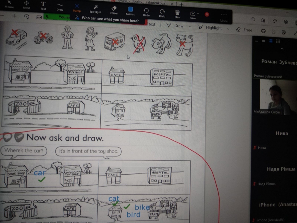Image resolution: width=297 pixels, height=223 pixels.
Task: Expand the Save options arrow
Action: pos(198,14)
